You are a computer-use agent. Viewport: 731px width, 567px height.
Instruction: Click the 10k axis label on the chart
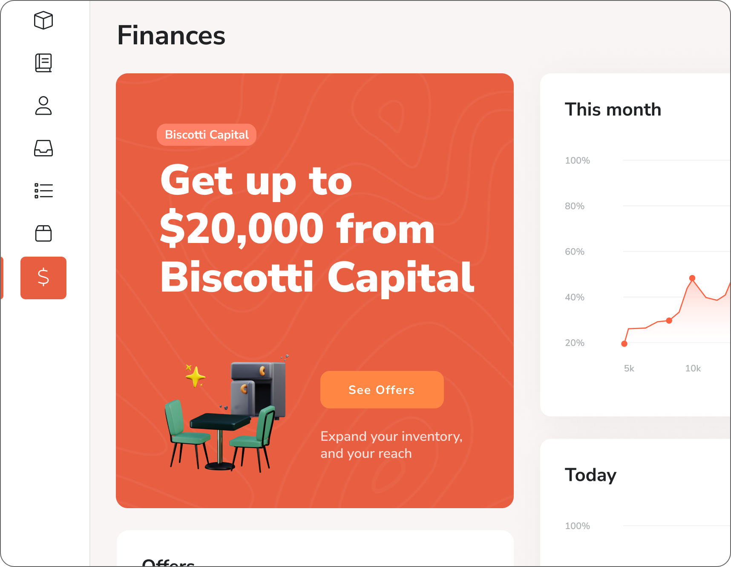tap(693, 368)
